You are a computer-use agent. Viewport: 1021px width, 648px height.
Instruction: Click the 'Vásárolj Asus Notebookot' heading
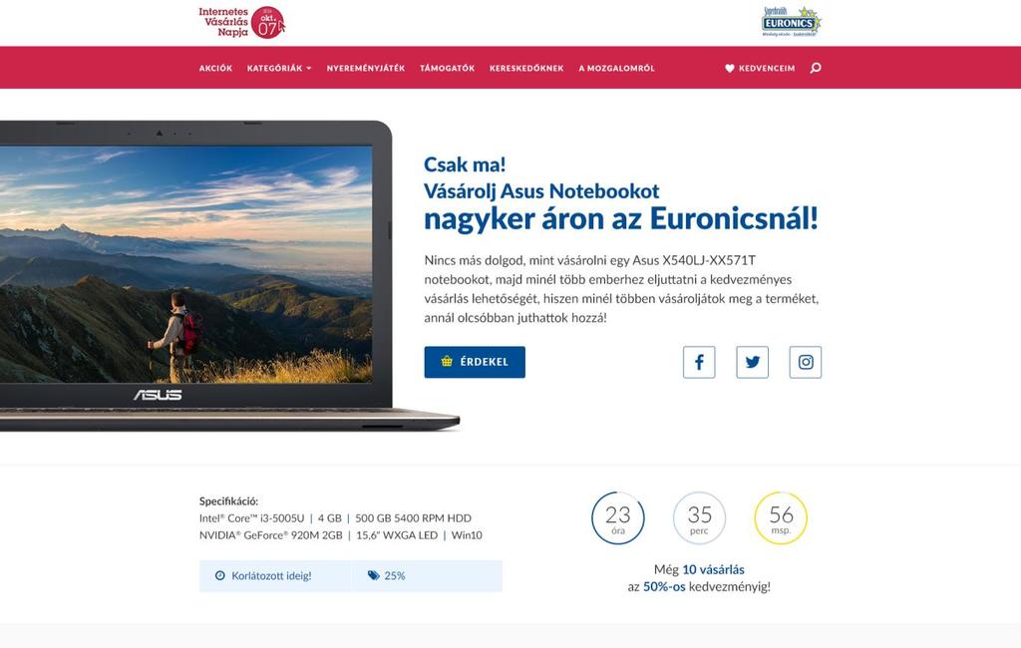click(541, 191)
